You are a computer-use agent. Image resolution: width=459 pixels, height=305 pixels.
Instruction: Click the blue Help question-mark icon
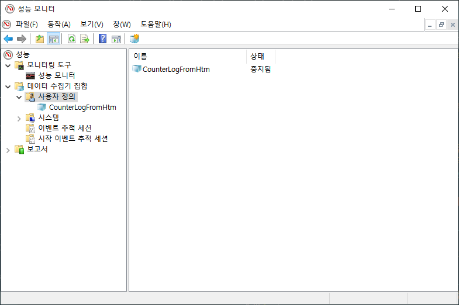pyautogui.click(x=102, y=39)
